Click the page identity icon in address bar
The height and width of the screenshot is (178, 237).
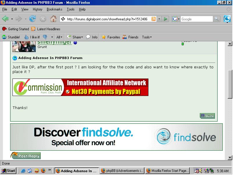coord(63,19)
